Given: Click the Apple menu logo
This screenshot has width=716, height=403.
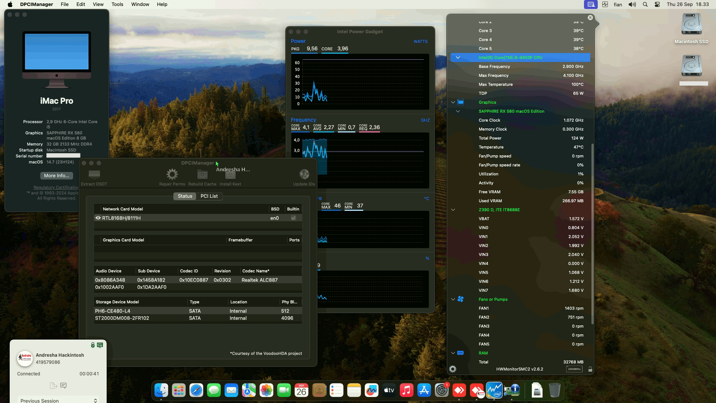Looking at the screenshot, I should tap(10, 4).
